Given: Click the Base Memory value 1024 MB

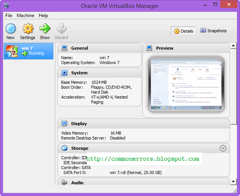Looking at the screenshot, I should [x=99, y=82].
